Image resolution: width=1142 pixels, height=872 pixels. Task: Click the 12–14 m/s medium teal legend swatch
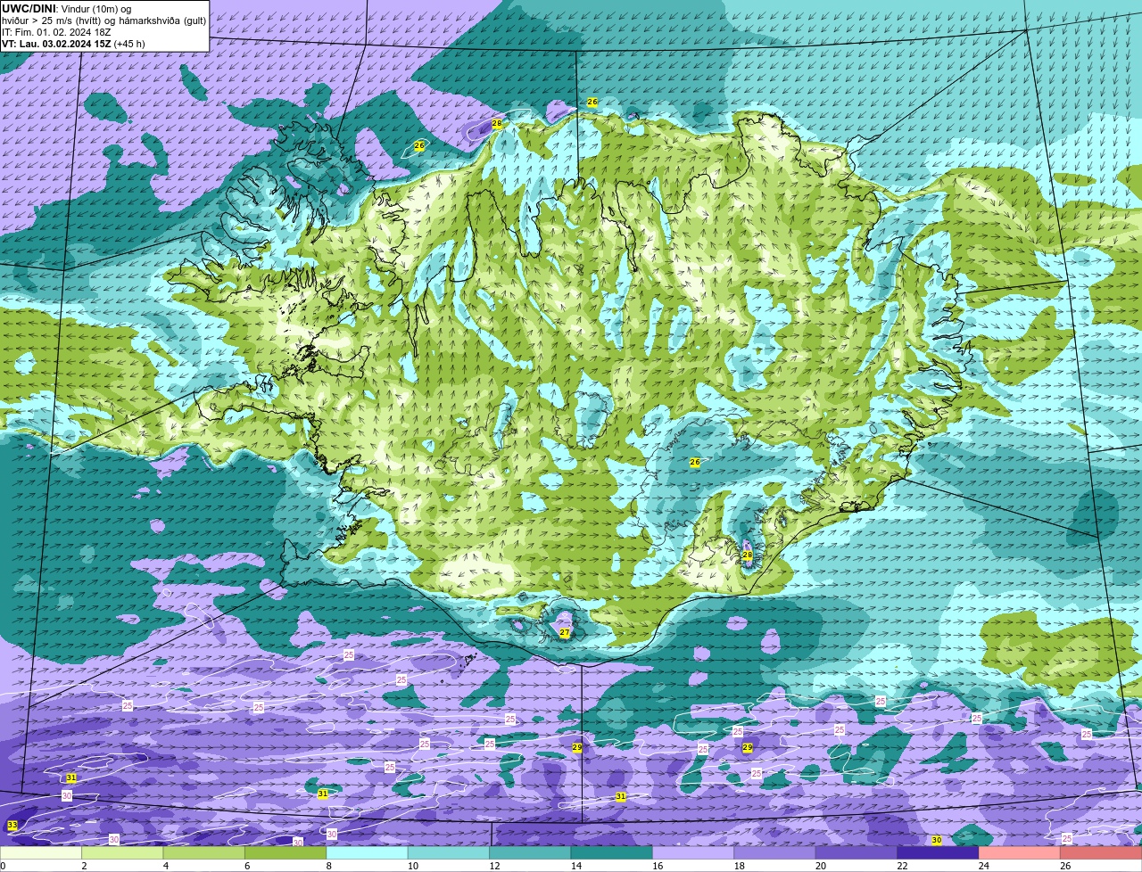point(530,853)
